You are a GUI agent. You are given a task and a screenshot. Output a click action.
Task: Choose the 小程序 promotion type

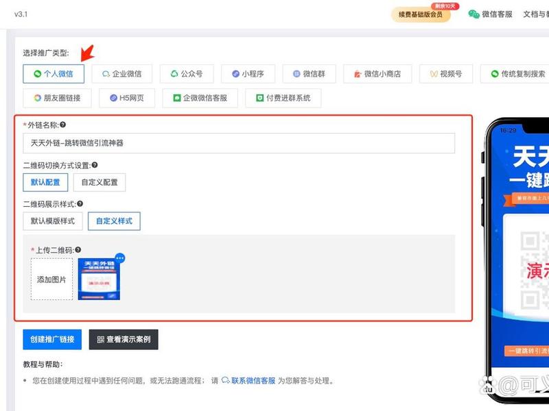[x=248, y=74]
